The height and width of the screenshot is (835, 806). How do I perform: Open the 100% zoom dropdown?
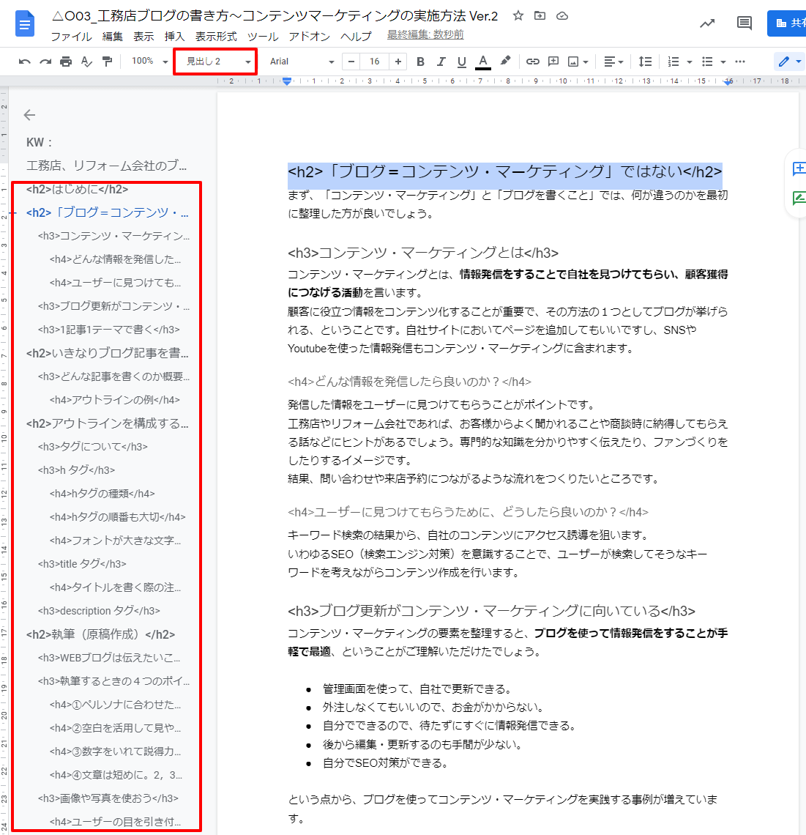149,62
